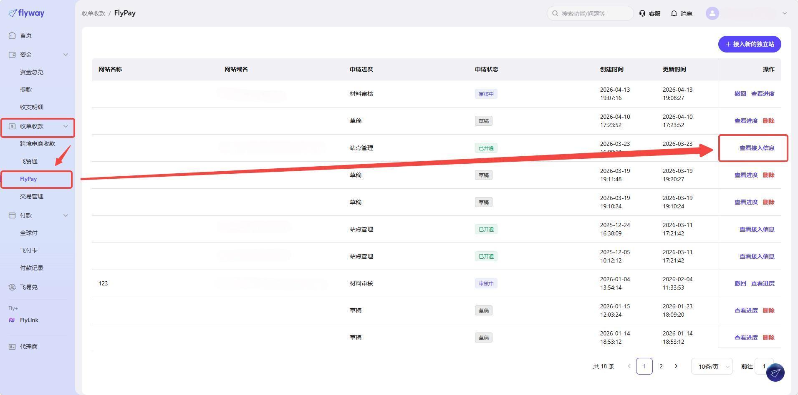Click the 资金 wallet icon
This screenshot has width=798, height=395.
[x=12, y=55]
